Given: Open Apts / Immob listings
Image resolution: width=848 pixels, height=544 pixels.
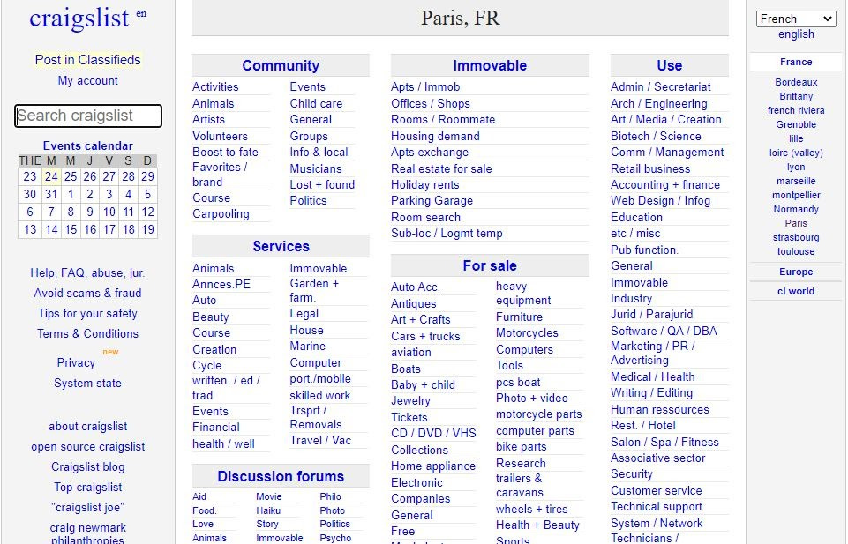Looking at the screenshot, I should [x=425, y=86].
